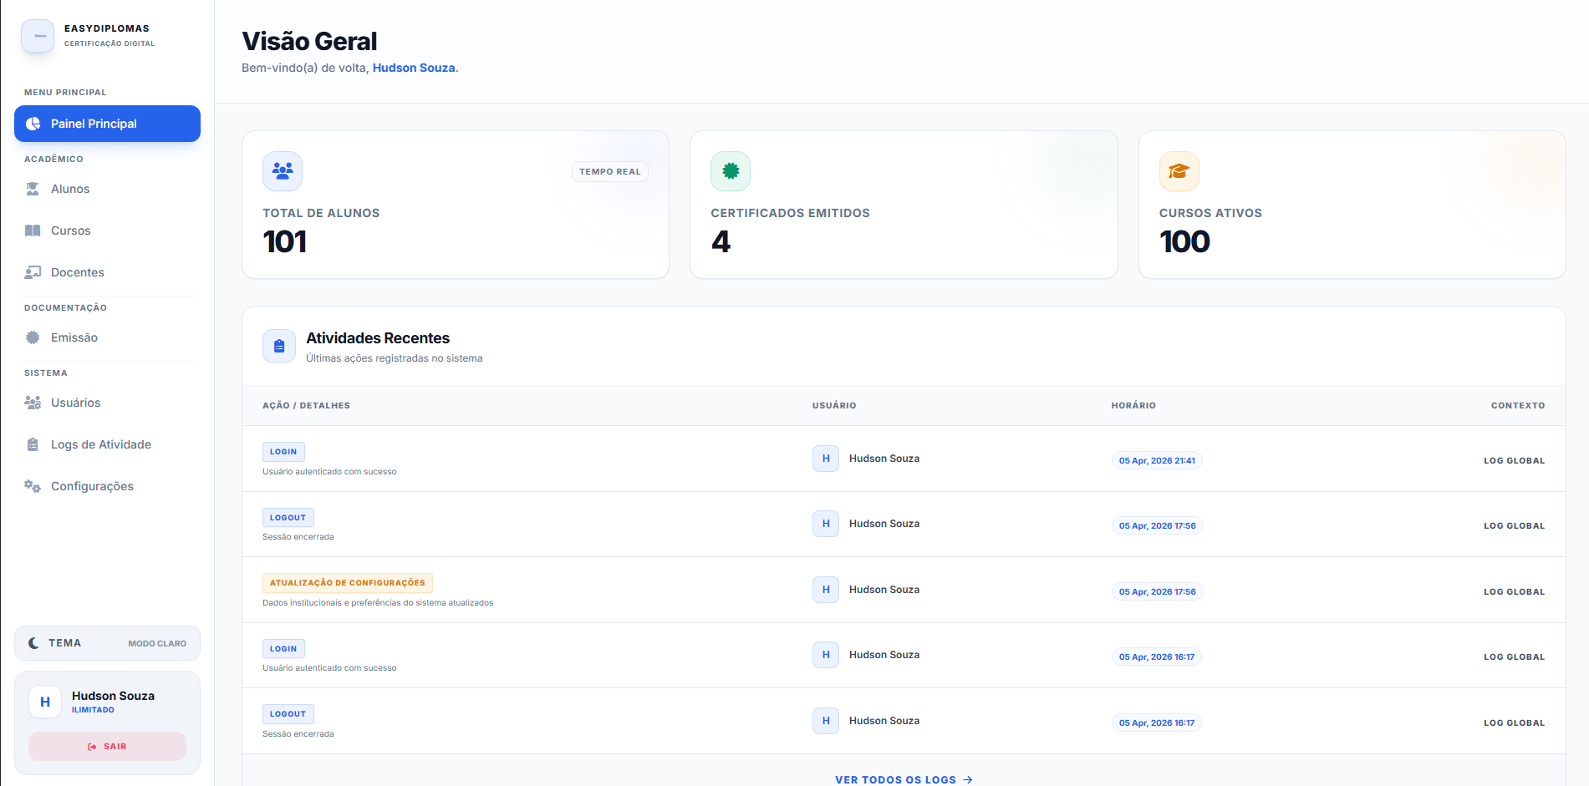Click the Tempo Real badge
1589x786 pixels.
click(610, 171)
